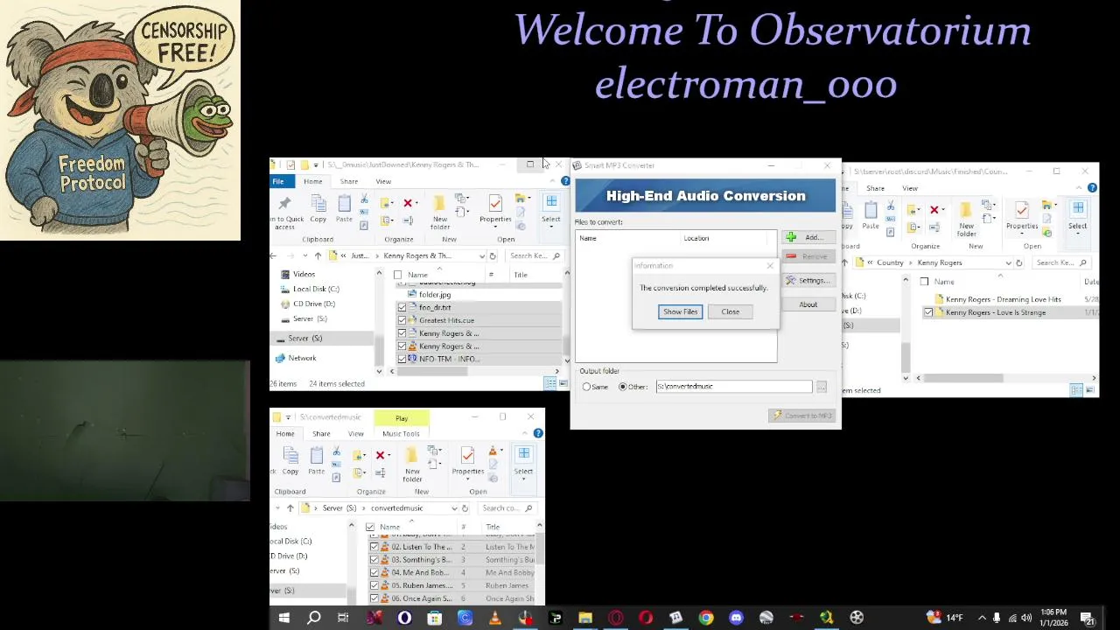The image size is (1120, 630).
Task: Click the red Delete X in convertedmusic window
Action: [x=380, y=456]
